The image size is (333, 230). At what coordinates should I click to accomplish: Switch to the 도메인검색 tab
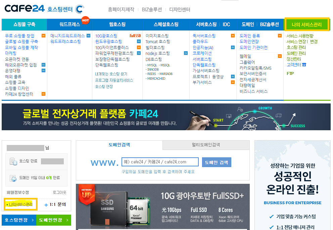click(x=119, y=145)
